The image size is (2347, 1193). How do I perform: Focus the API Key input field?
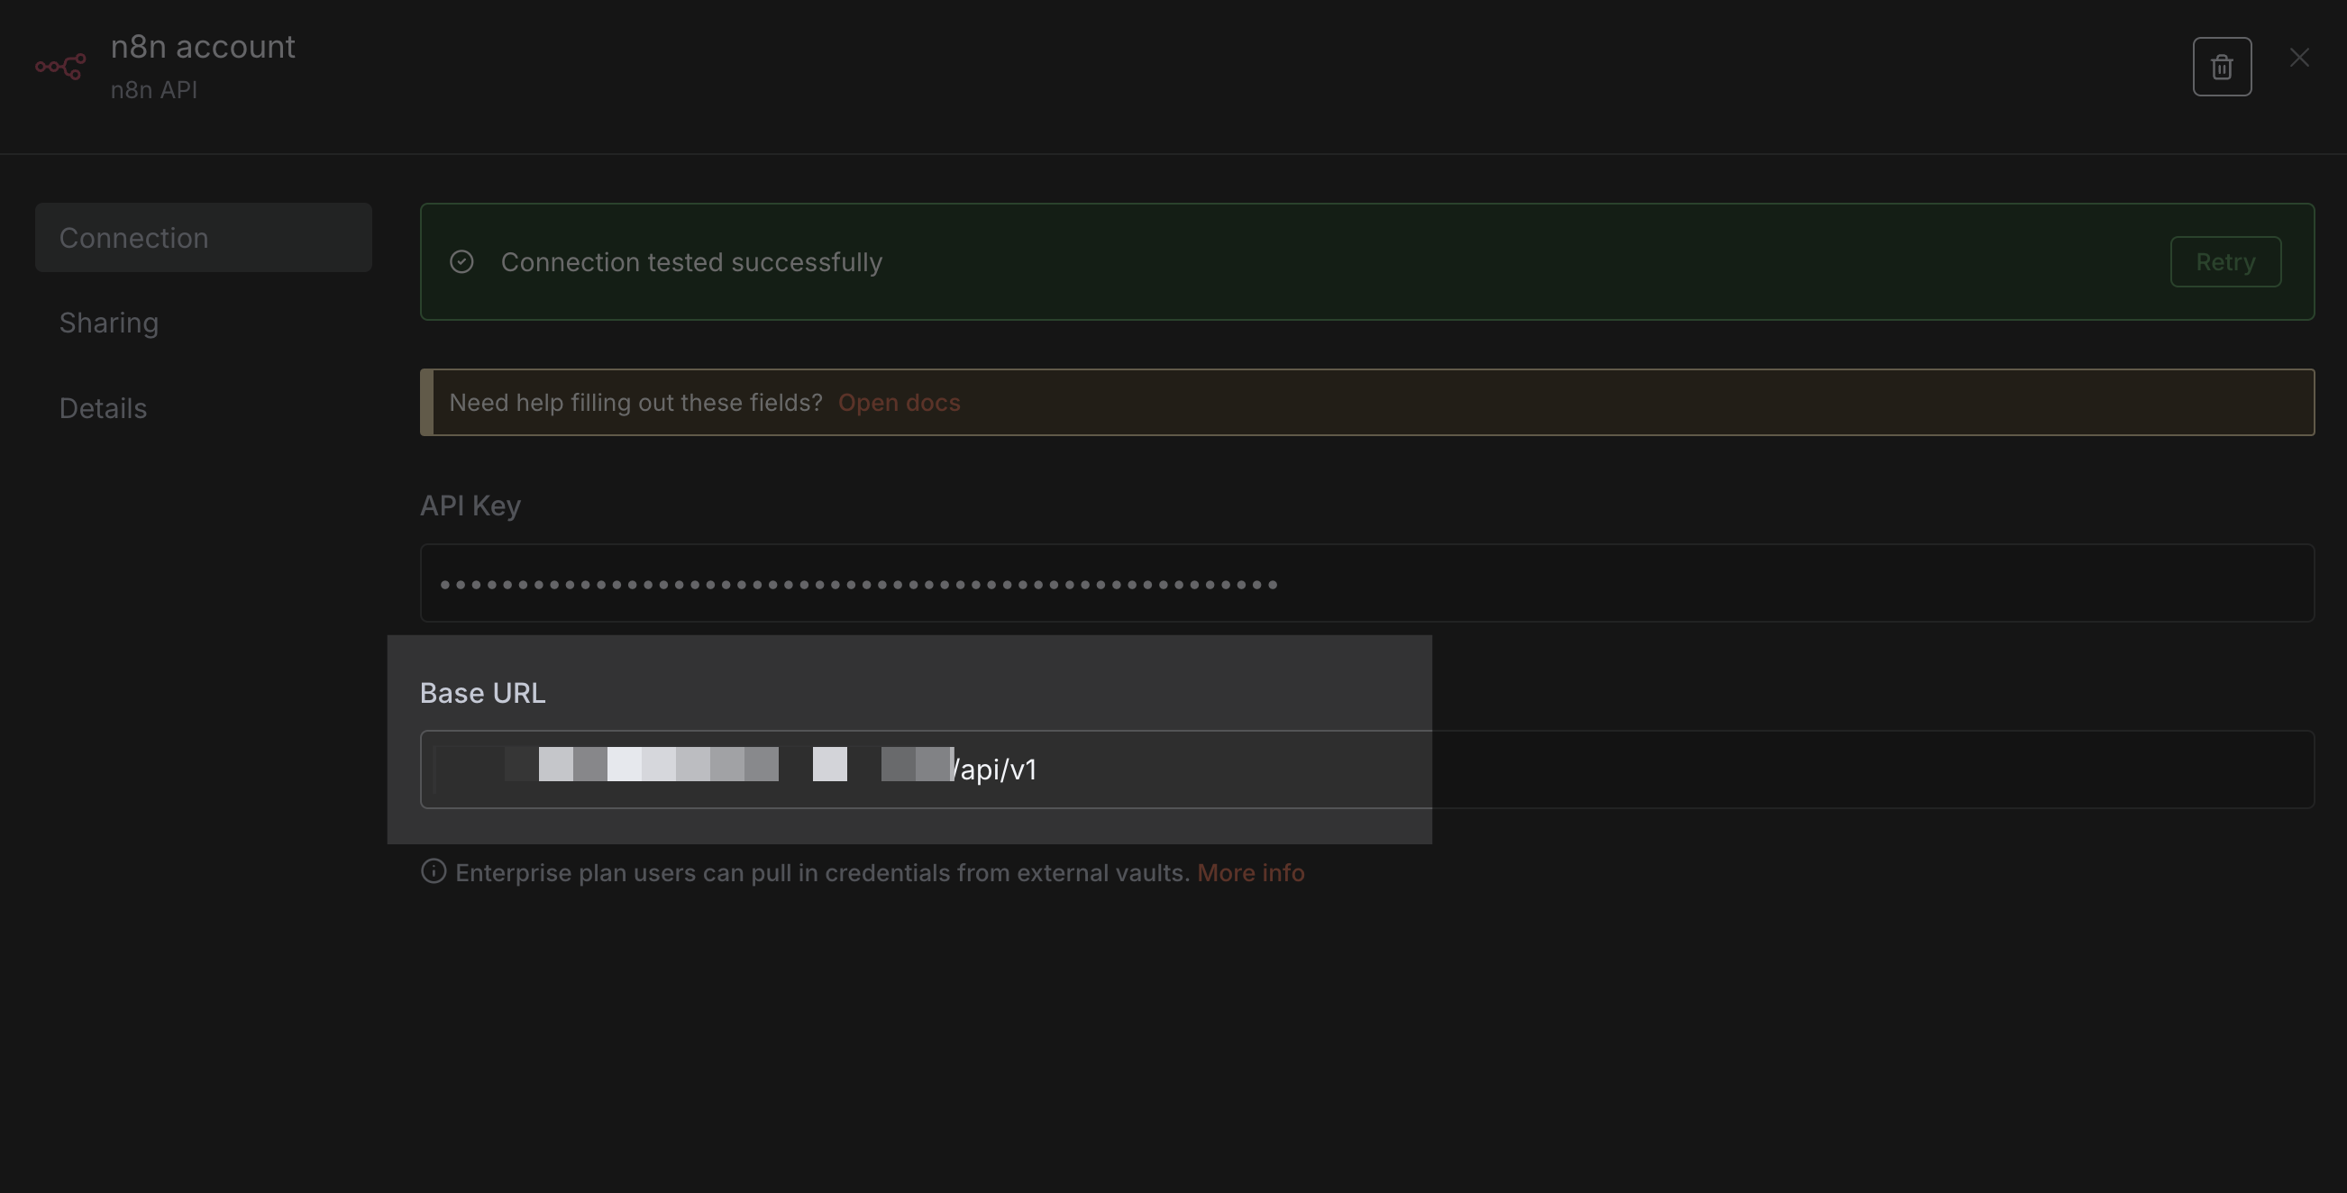1366,583
